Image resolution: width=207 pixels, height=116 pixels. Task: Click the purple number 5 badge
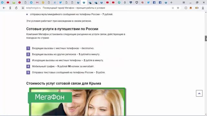[28, 72]
